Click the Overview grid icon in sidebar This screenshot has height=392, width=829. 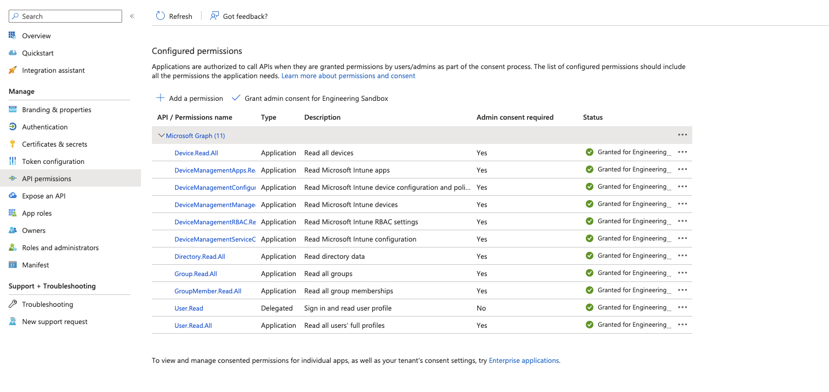(x=12, y=36)
